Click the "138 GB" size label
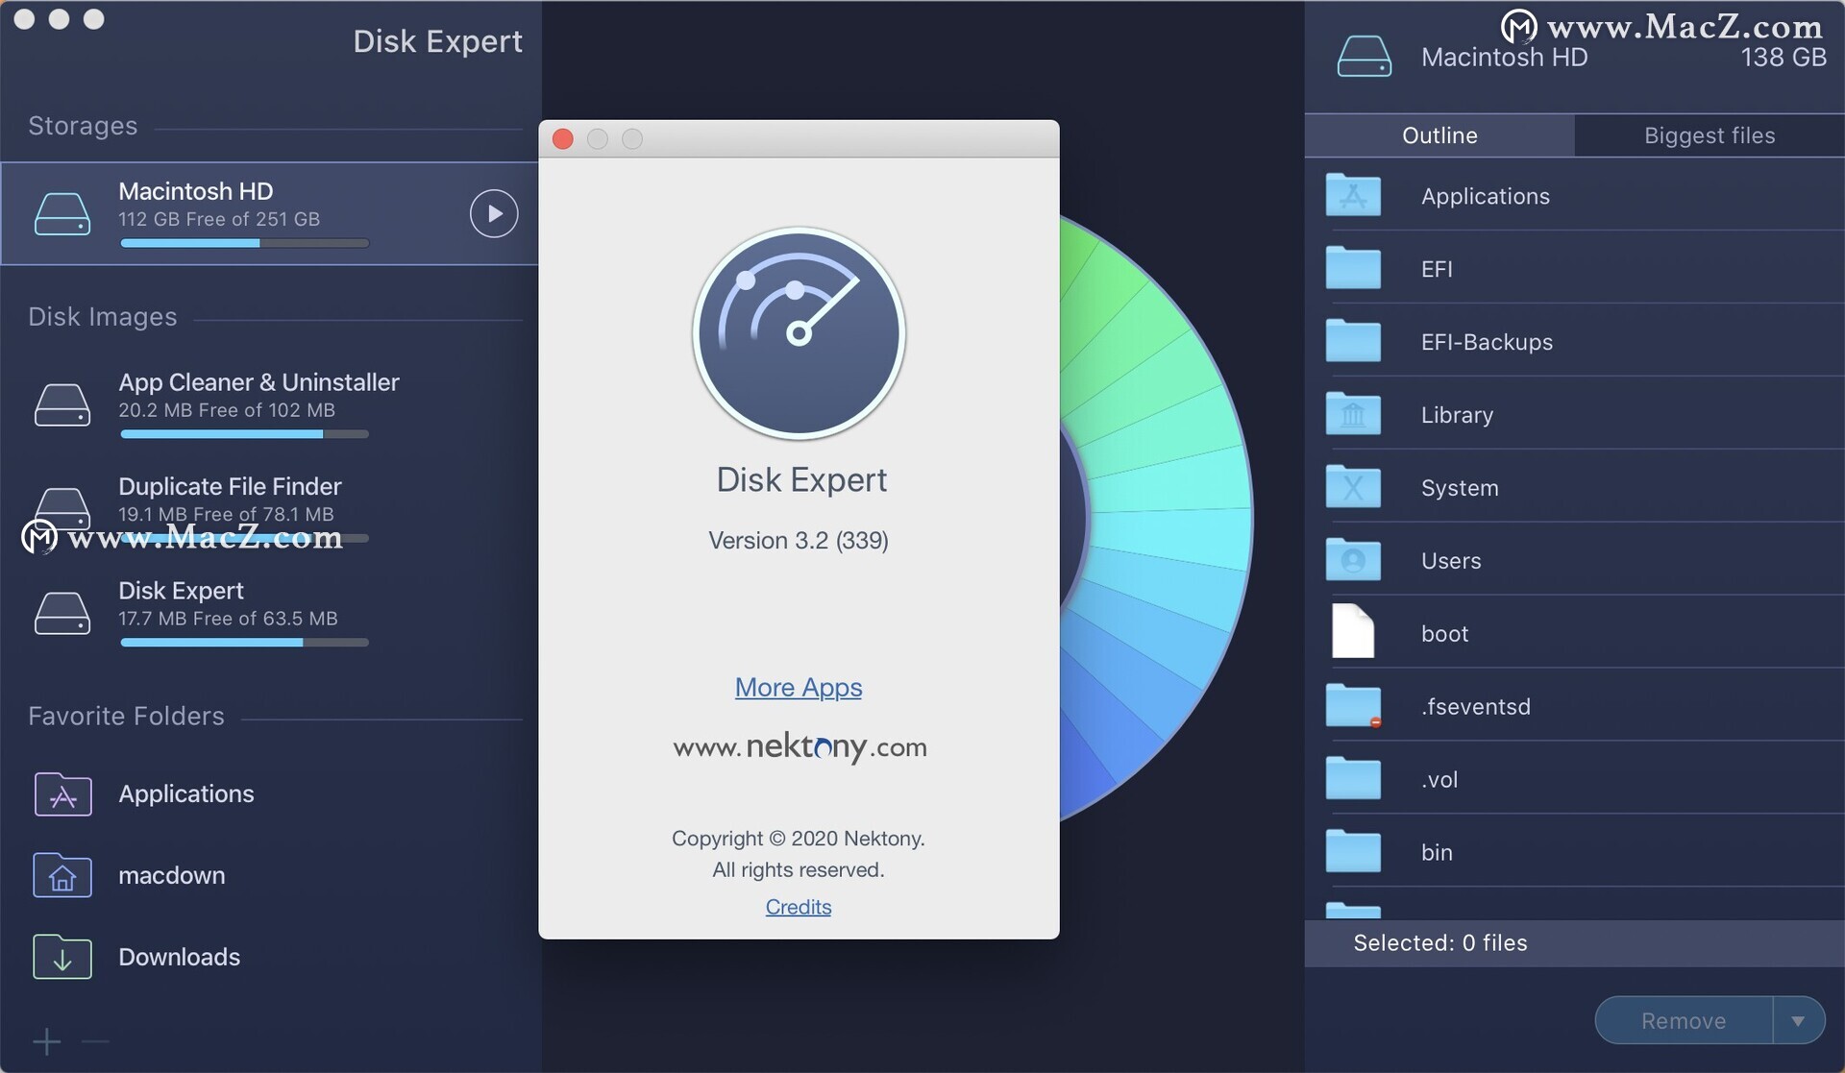This screenshot has height=1073, width=1845. coord(1783,58)
